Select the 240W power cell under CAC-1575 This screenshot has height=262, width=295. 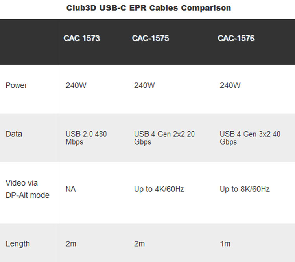click(x=144, y=85)
